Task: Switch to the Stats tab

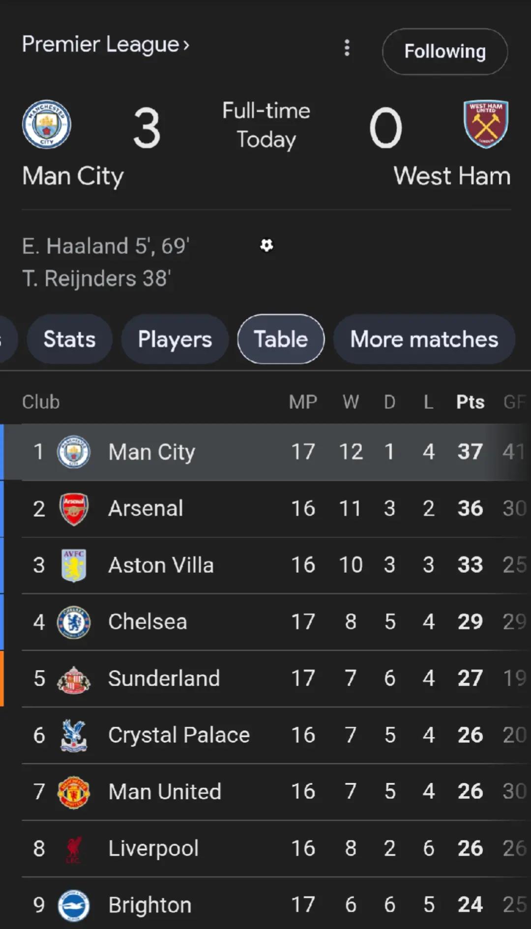Action: point(69,339)
